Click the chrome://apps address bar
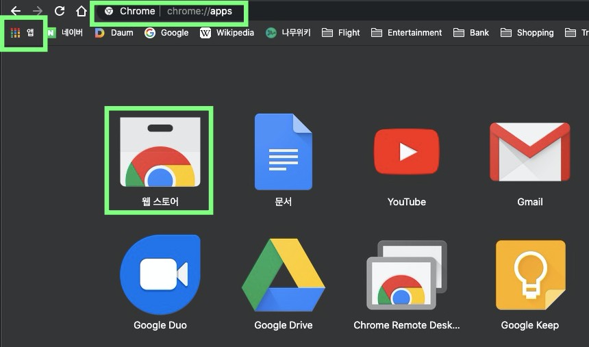The width and height of the screenshot is (589, 347). tap(199, 11)
